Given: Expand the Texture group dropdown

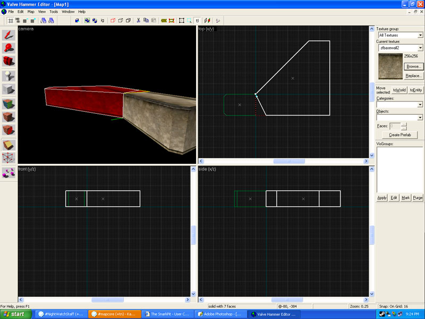Looking at the screenshot, I should (420, 35).
